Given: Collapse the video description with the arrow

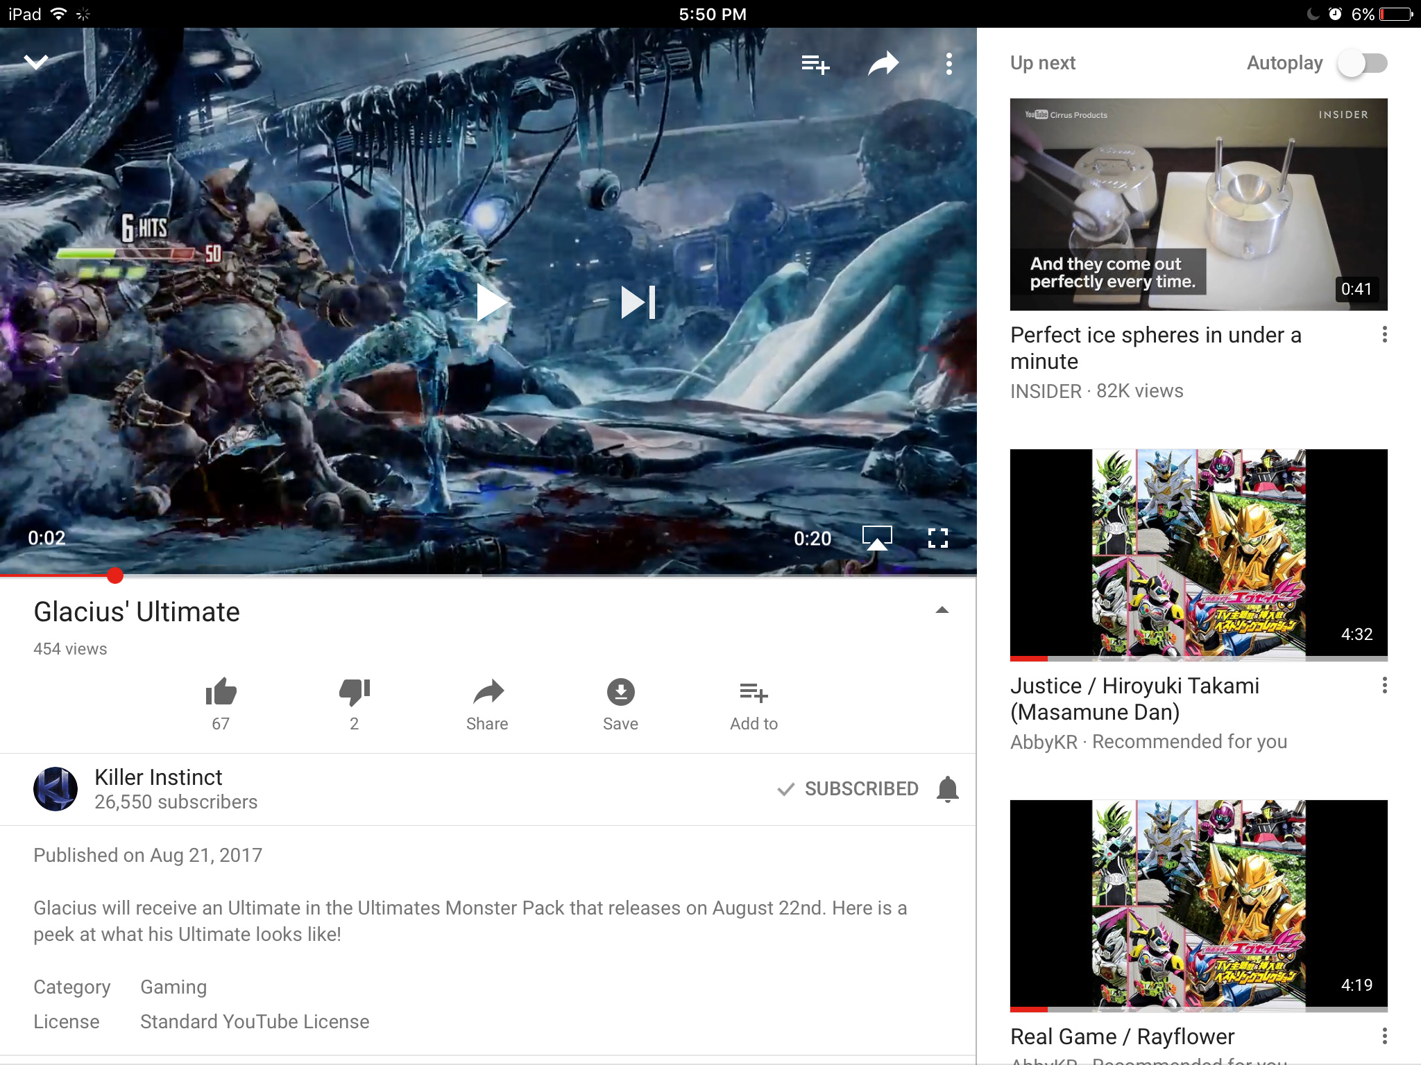Looking at the screenshot, I should pos(942,611).
